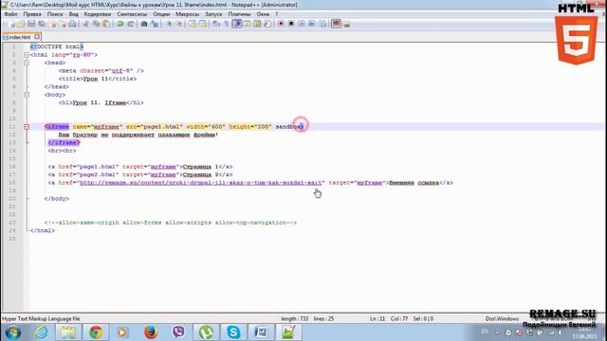Screen dimensions: 607x341
Task: Click the 'sandbox' attribute text on line 11
Action: pos(289,126)
